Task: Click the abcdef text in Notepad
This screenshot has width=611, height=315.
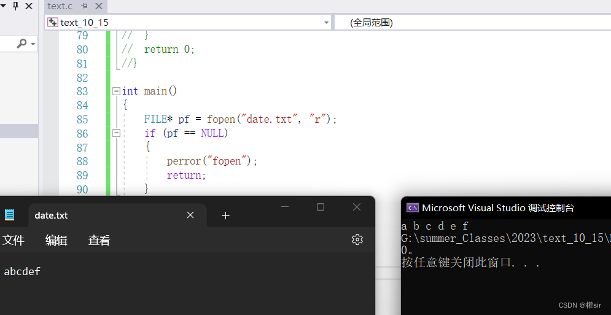Action: click(x=22, y=272)
